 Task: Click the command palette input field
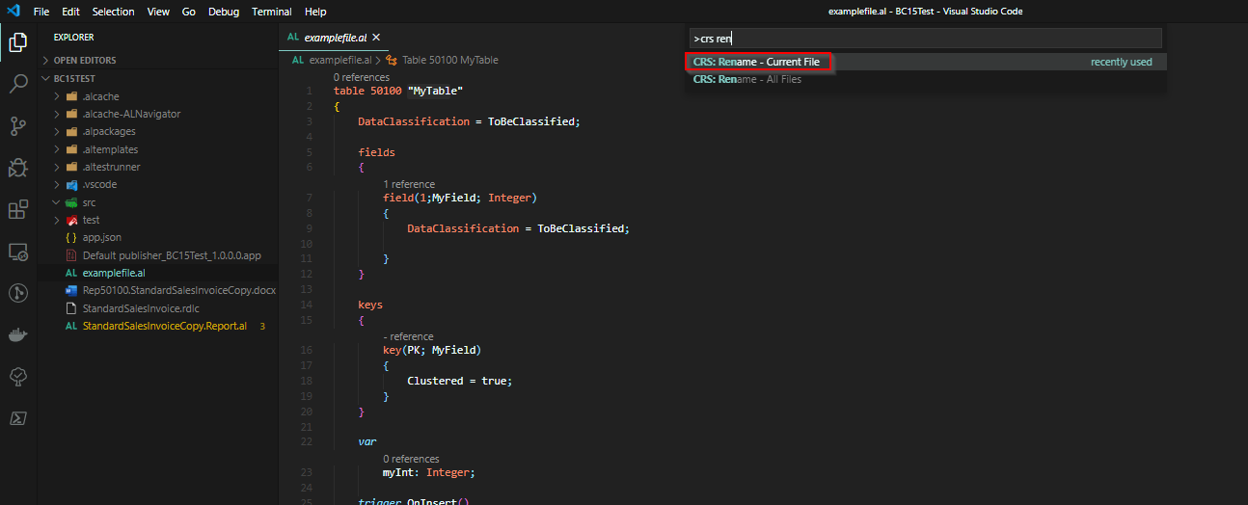(x=924, y=39)
